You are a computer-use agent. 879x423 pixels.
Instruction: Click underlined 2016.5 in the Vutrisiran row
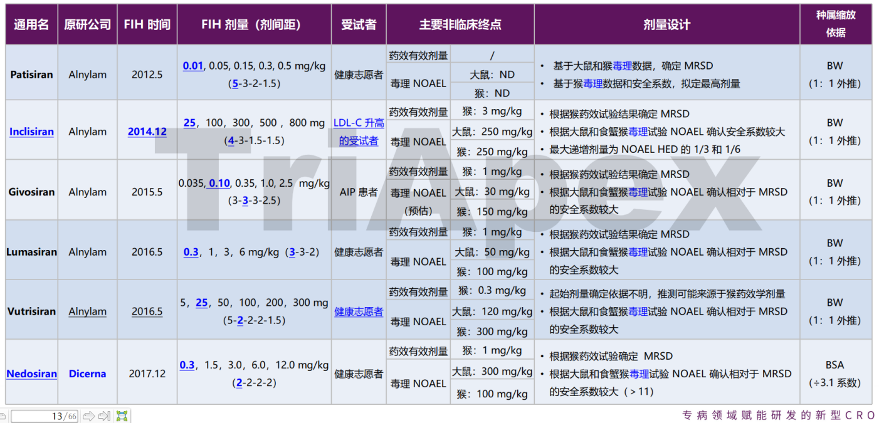(x=147, y=312)
